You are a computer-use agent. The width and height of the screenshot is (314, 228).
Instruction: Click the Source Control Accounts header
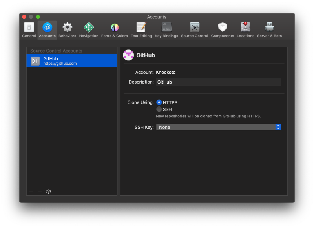coord(56,51)
